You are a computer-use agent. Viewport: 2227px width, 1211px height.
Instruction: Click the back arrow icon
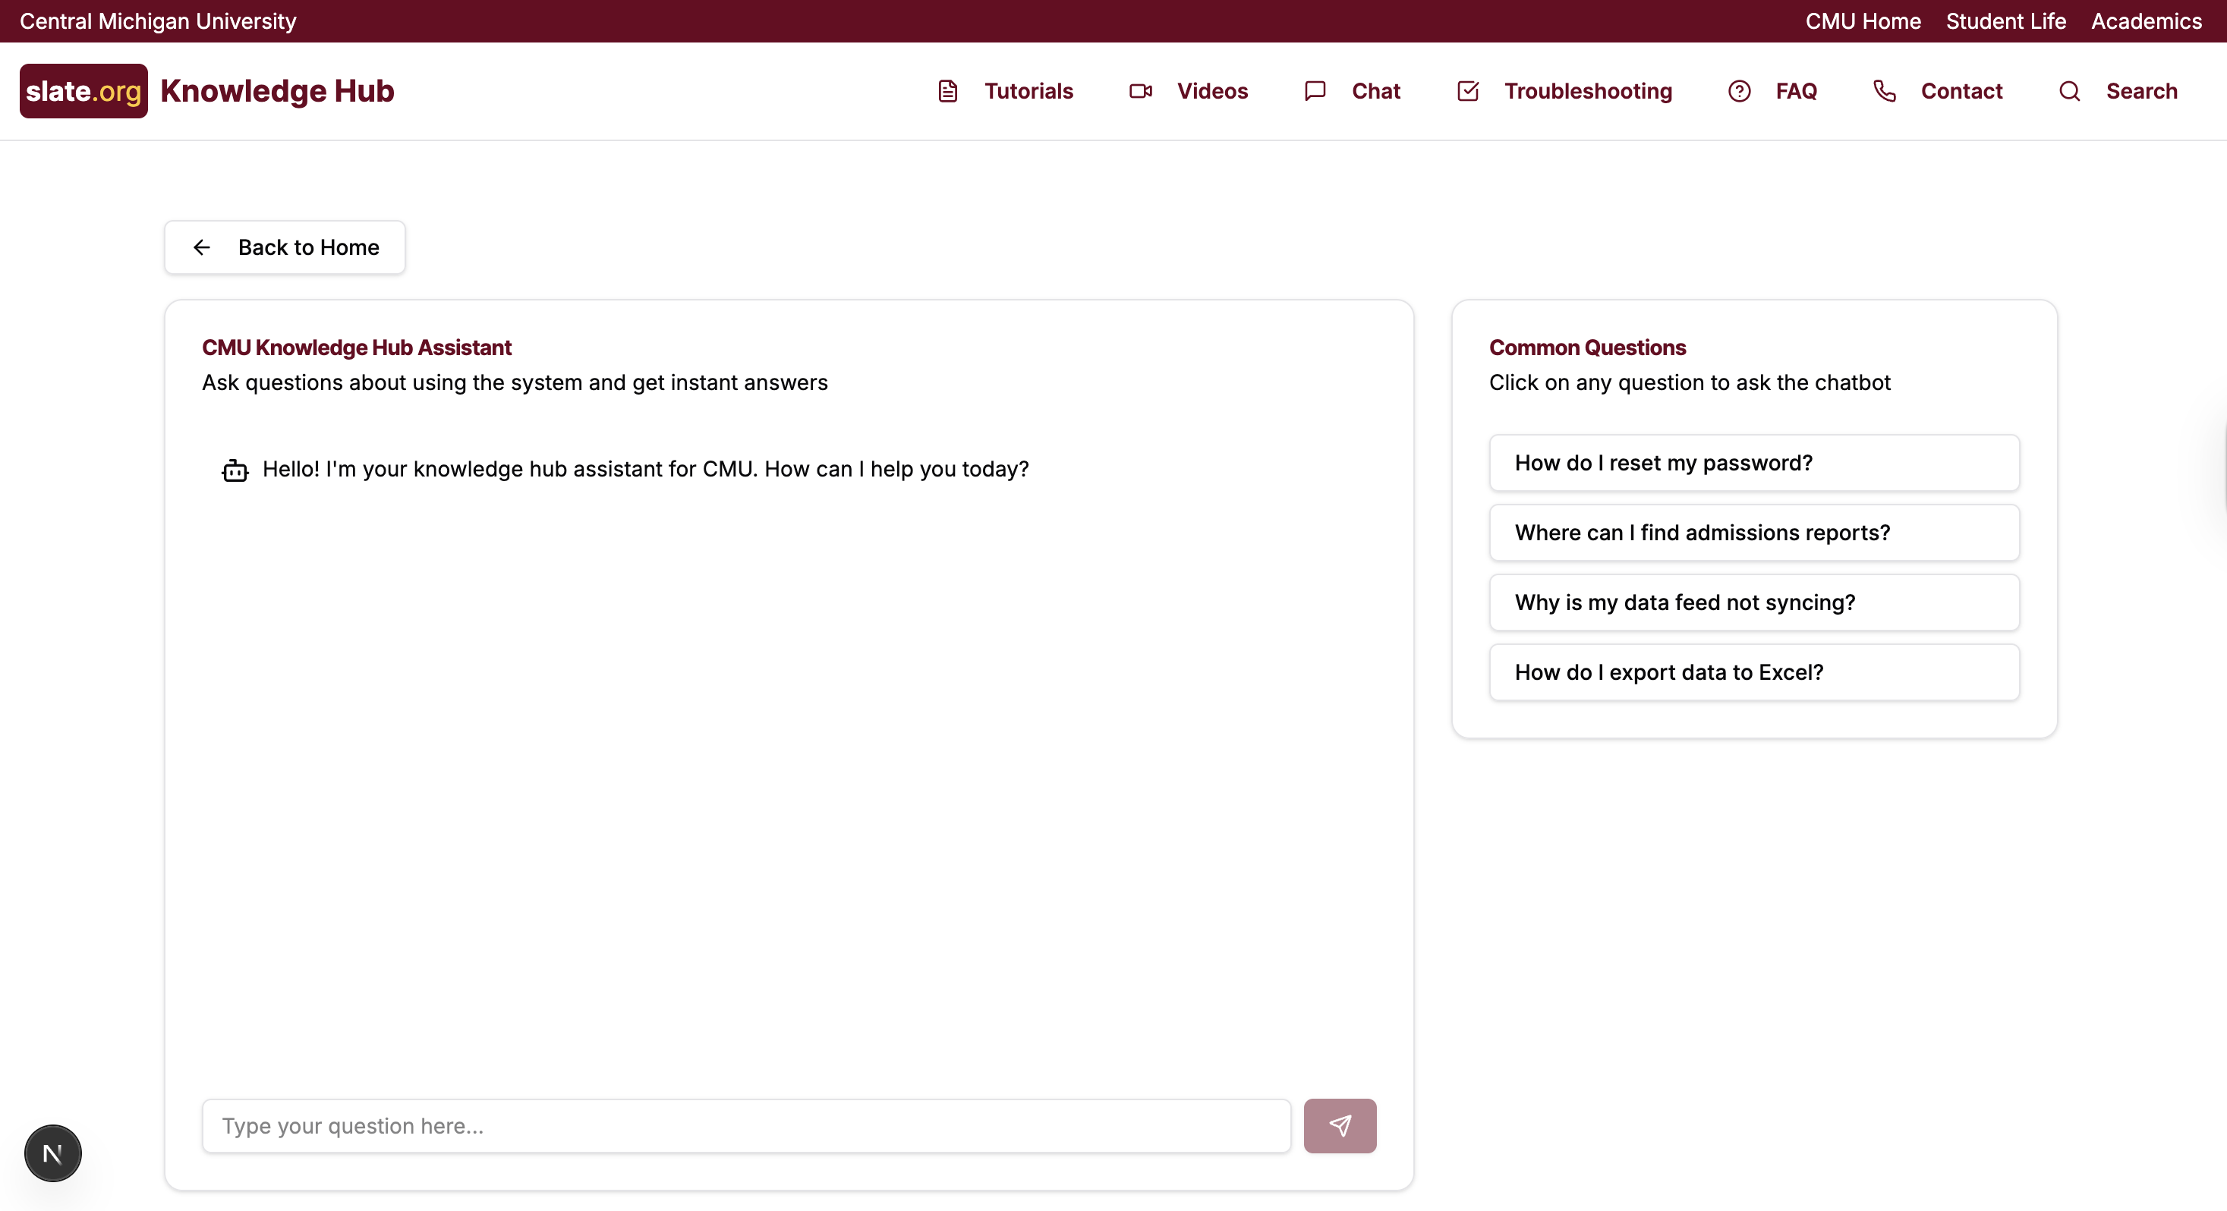click(201, 247)
